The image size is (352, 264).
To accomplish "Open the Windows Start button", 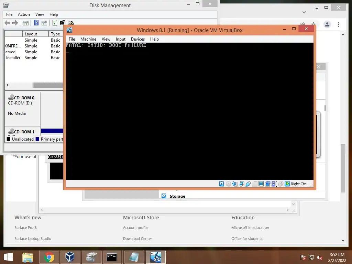I will click(x=8, y=257).
